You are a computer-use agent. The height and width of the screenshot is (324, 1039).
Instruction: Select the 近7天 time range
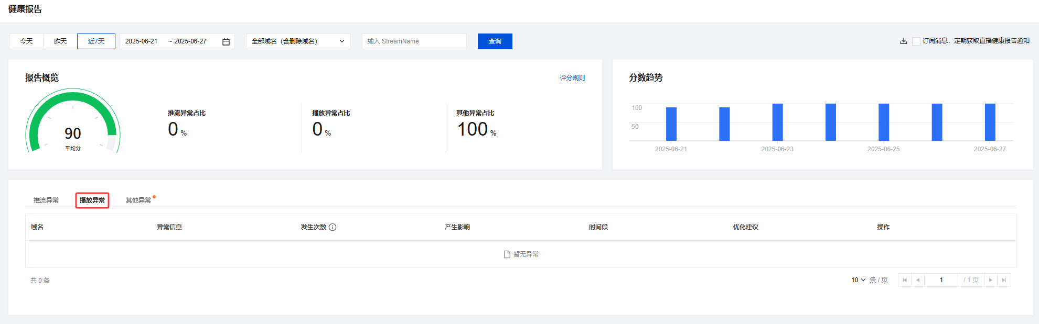[96, 41]
